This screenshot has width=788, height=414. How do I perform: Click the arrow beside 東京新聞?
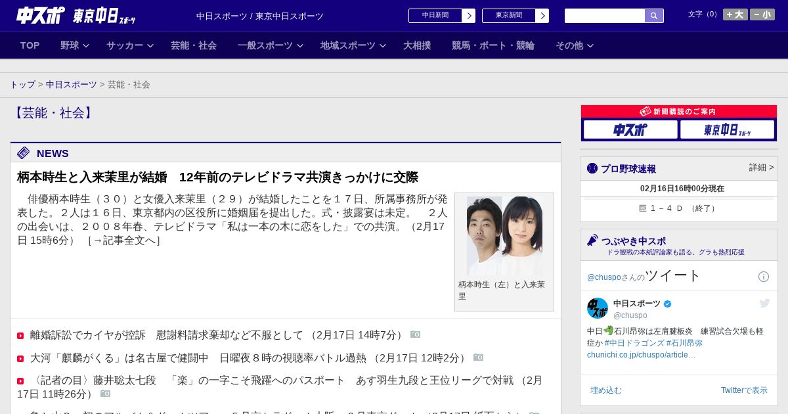point(542,16)
